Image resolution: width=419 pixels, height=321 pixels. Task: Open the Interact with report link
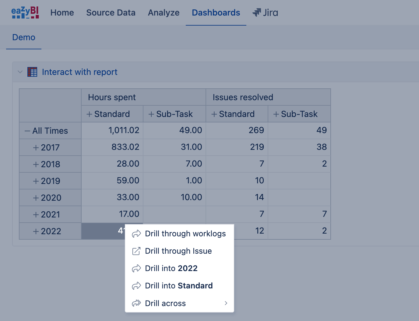(79, 72)
